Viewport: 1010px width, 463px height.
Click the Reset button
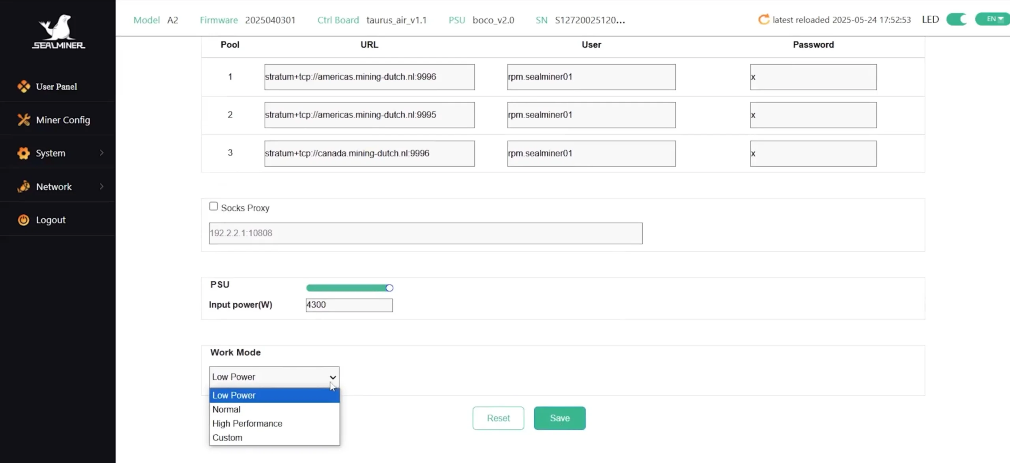pyautogui.click(x=498, y=418)
